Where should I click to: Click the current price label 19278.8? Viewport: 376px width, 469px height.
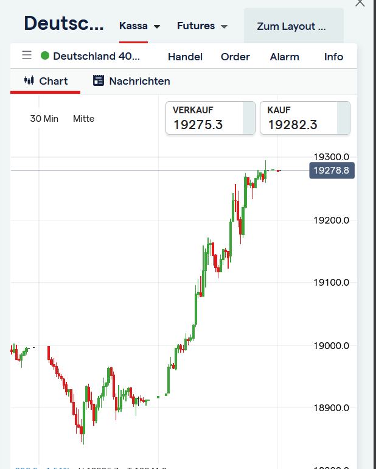(332, 171)
